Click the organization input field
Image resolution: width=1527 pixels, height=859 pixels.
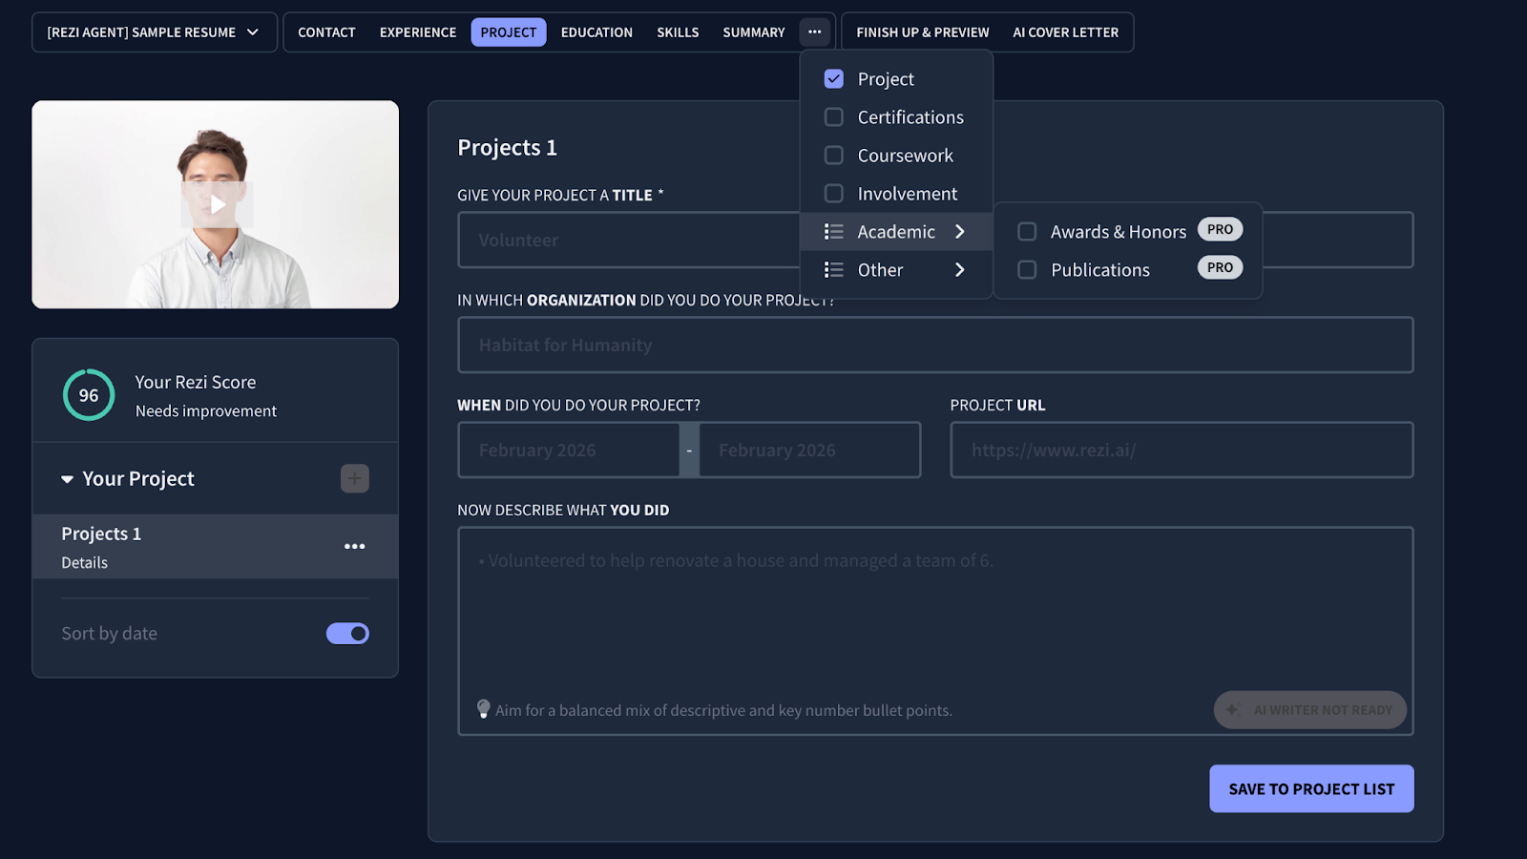935,345
